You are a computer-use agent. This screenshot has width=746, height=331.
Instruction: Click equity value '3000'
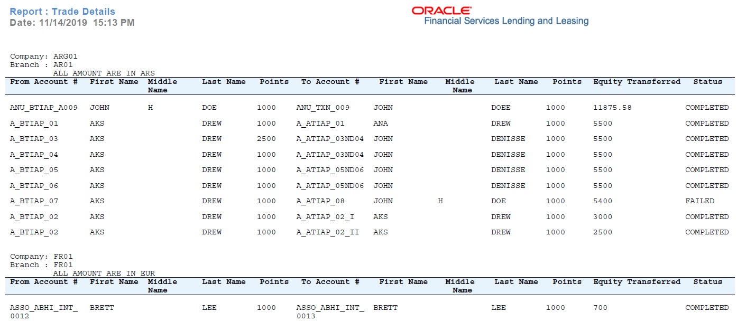click(x=603, y=217)
